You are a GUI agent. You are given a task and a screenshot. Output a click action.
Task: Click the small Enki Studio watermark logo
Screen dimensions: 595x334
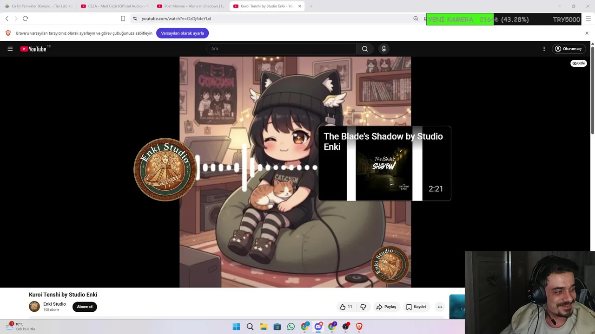pos(390,264)
